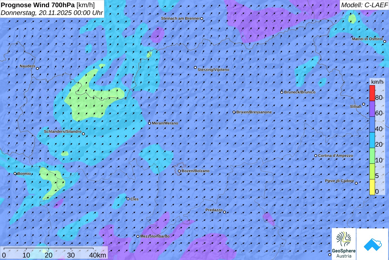Click the Nauders location dot
This screenshot has width=389, height=260.
coord(38,68)
